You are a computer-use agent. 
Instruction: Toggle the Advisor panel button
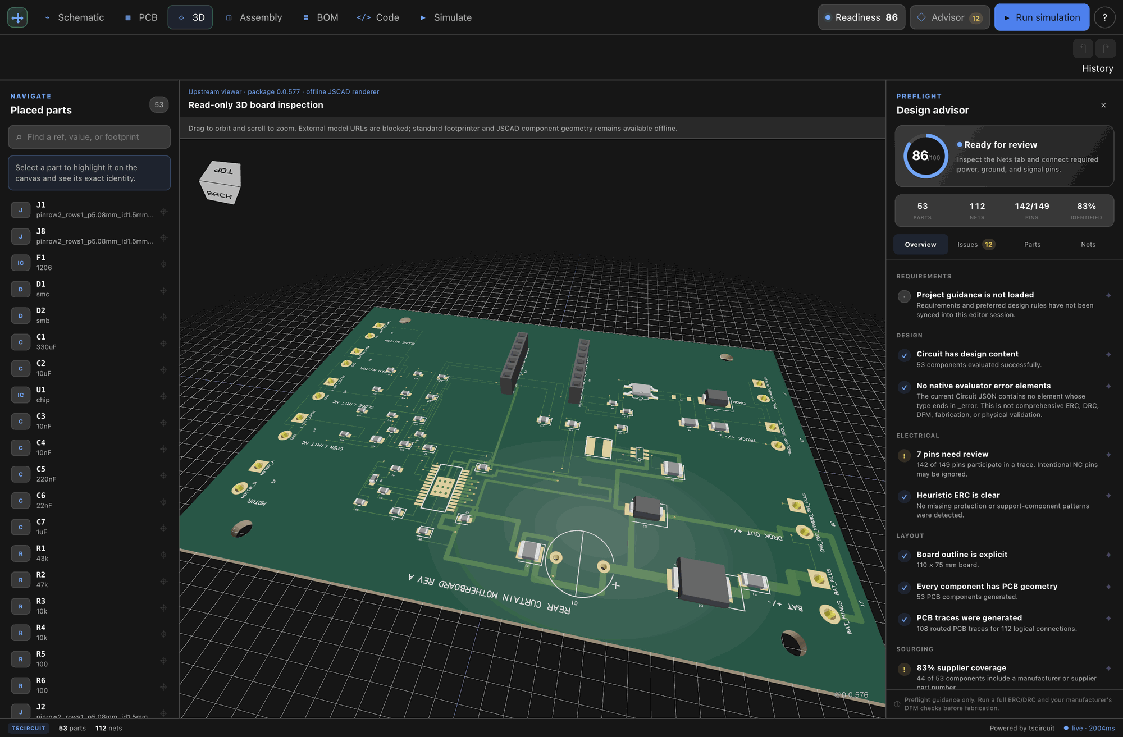(x=949, y=17)
